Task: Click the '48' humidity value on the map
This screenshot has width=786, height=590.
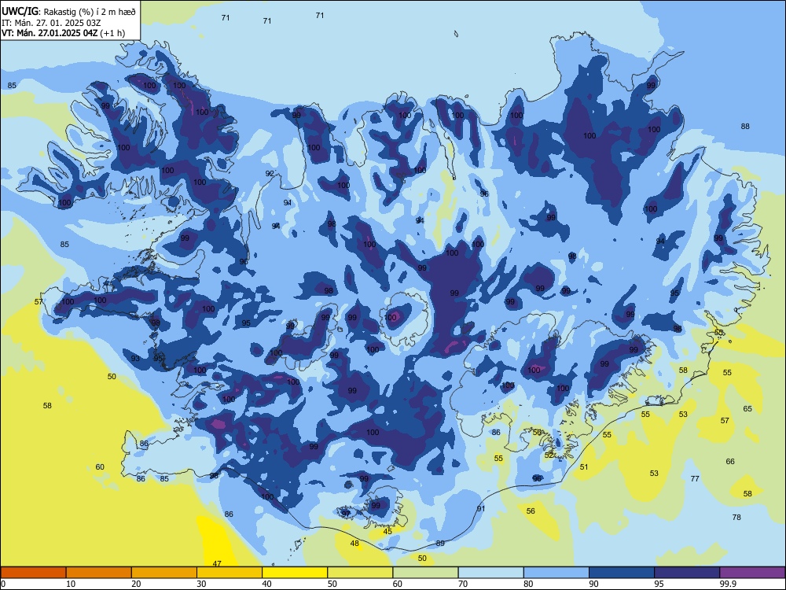Action: coord(354,544)
